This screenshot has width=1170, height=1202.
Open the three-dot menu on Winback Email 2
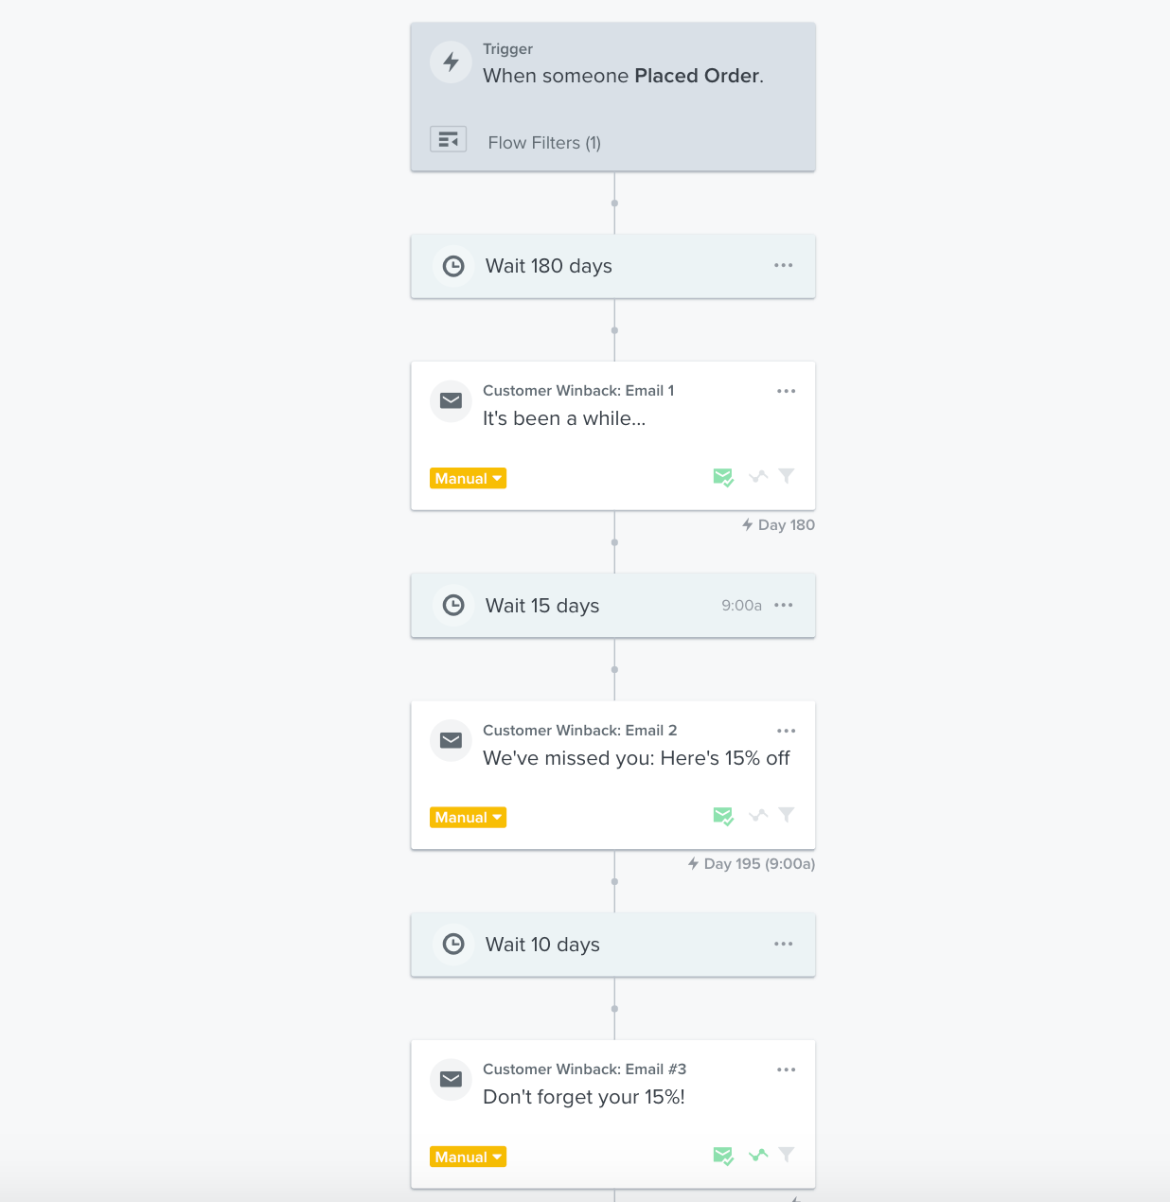pyautogui.click(x=786, y=731)
